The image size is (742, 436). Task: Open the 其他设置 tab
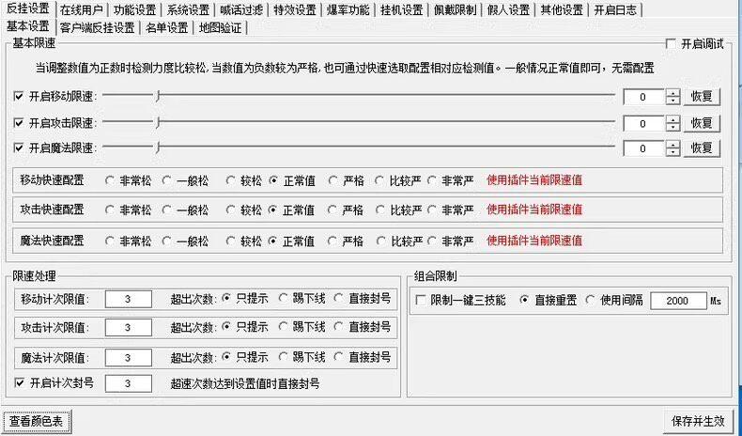click(563, 9)
